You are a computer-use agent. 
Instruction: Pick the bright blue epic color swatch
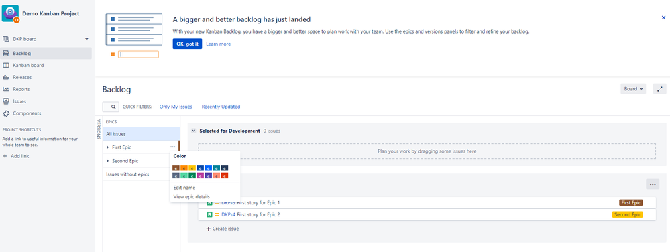point(209,168)
